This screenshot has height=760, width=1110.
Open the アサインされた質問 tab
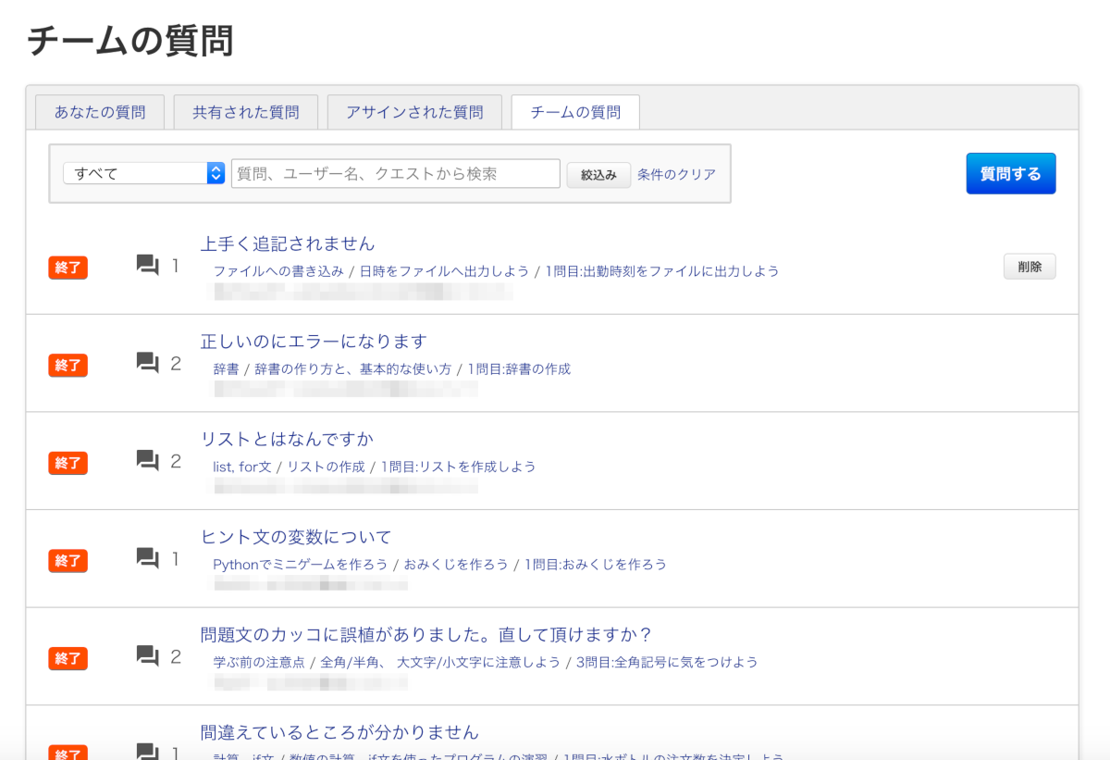pyautogui.click(x=414, y=112)
